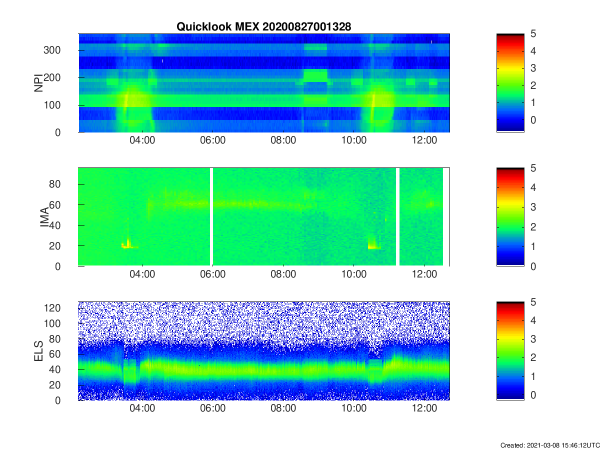Image resolution: width=600 pixels, height=450 pixels.
Task: Click 04:00 tick under the NPI plot
Action: click(x=142, y=141)
